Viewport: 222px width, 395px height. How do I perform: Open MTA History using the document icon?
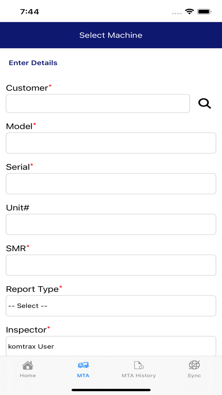[x=138, y=365]
